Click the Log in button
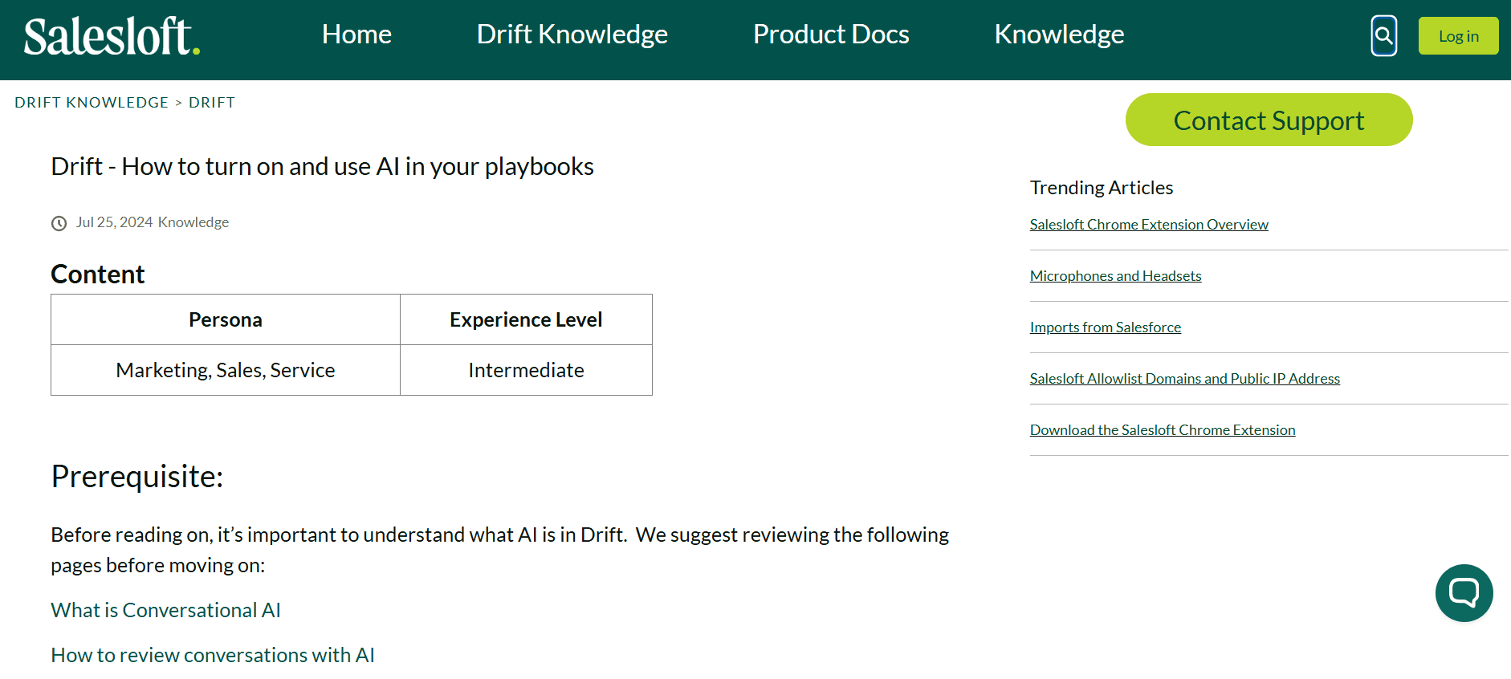 point(1458,36)
